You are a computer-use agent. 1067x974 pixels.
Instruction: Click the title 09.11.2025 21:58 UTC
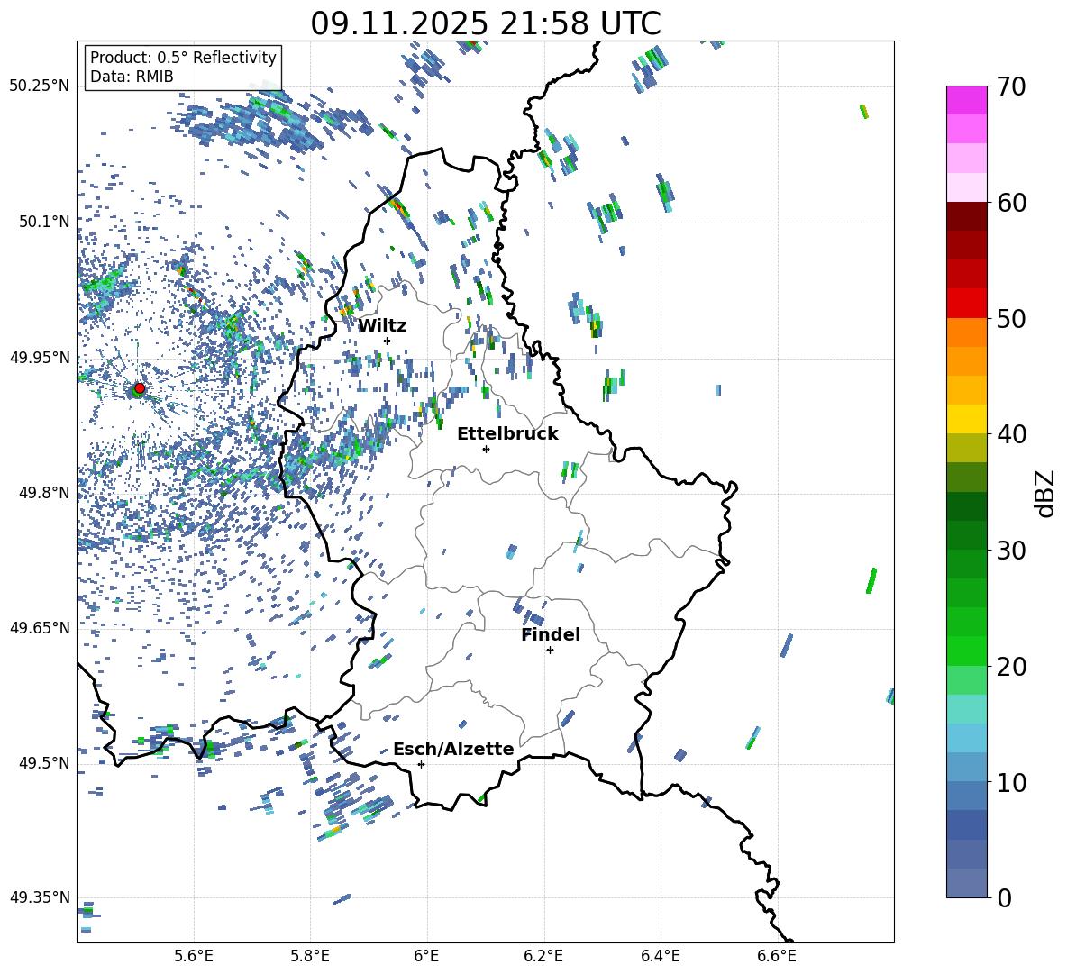tap(486, 23)
